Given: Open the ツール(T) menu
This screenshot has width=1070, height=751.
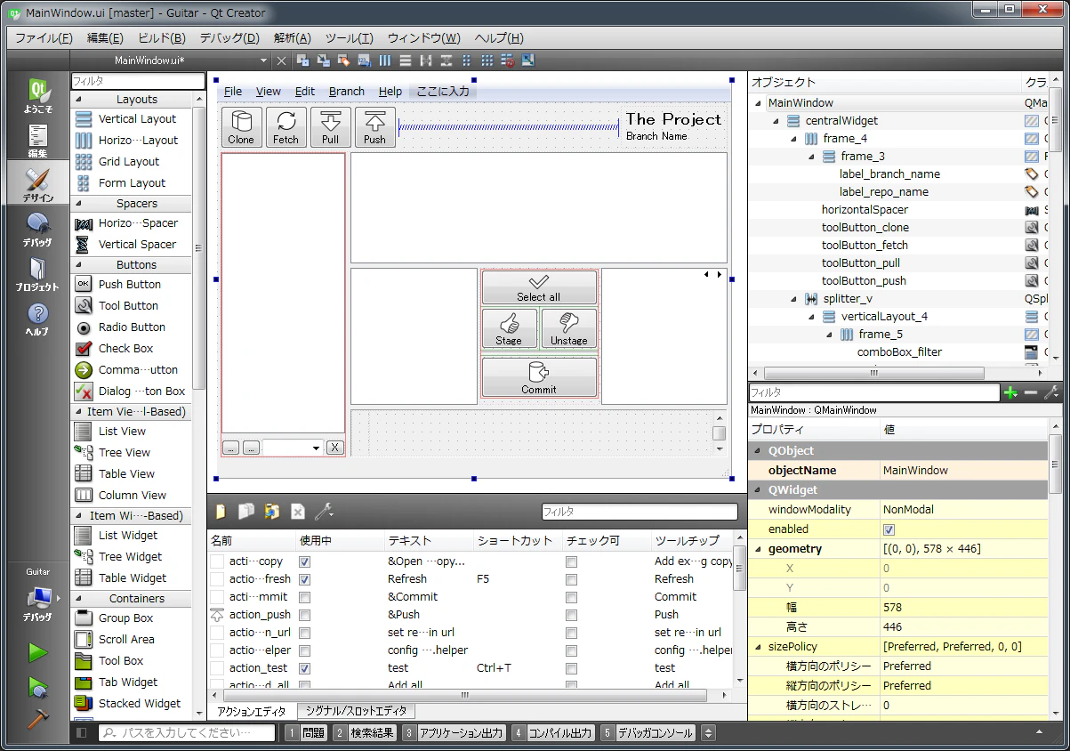Looking at the screenshot, I should click(350, 38).
